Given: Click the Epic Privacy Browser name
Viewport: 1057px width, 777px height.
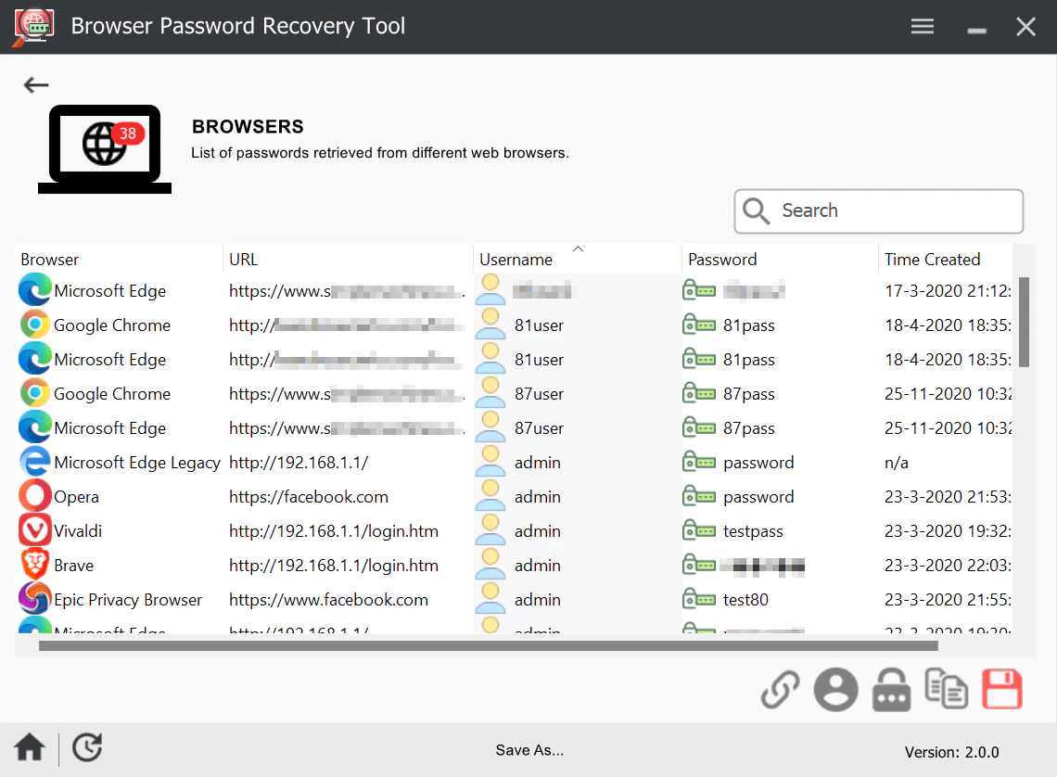Looking at the screenshot, I should 128,600.
